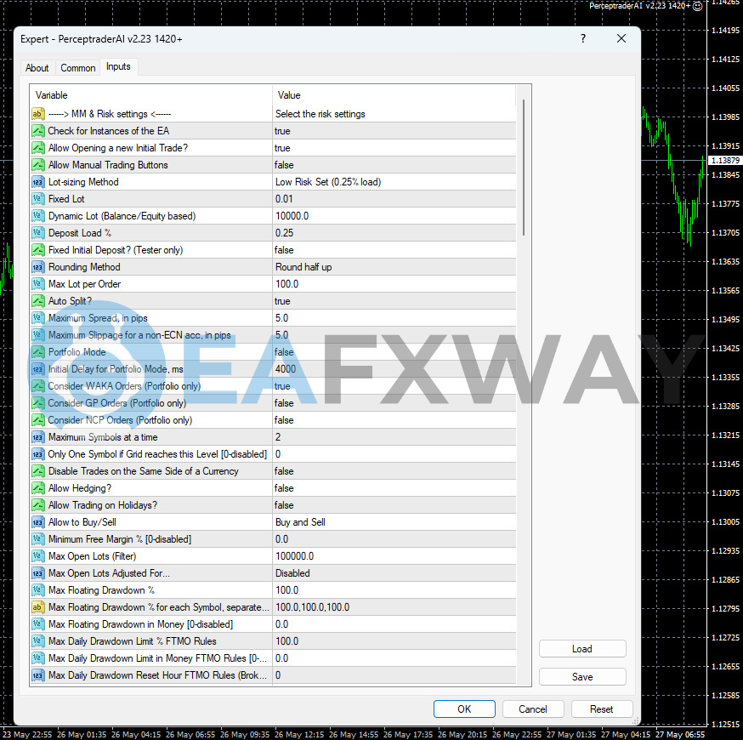Viewport: 743px width, 740px height.
Task: Click the icon beside 'Rounding Method'
Action: (x=38, y=267)
